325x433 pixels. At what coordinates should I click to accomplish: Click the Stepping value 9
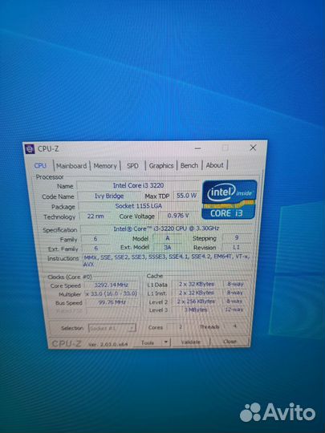(237, 237)
